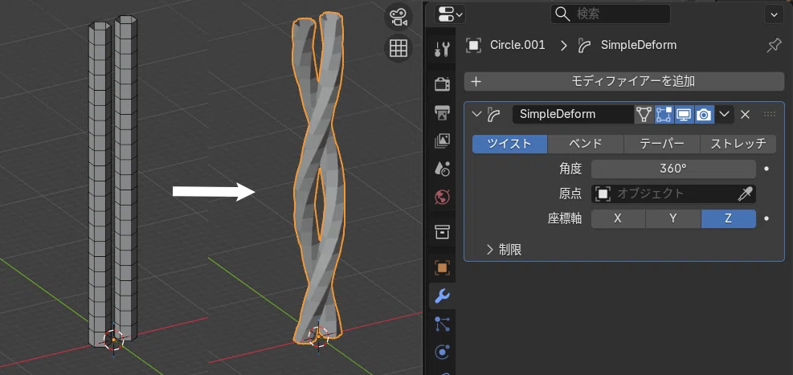
Task: Click the SimpleDeform breadcrumb label
Action: click(639, 45)
